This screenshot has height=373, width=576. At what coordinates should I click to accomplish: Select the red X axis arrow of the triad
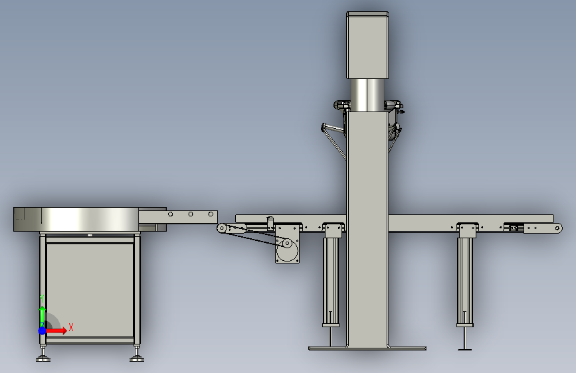[56, 331]
